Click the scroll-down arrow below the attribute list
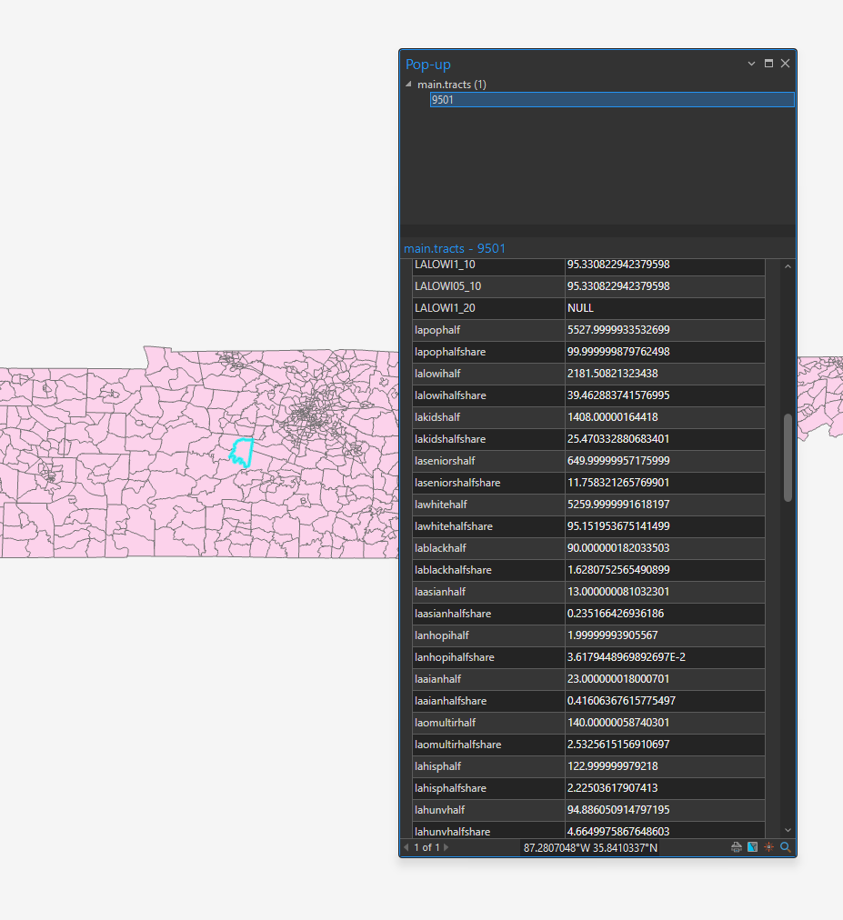Image resolution: width=843 pixels, height=920 pixels. [x=787, y=829]
